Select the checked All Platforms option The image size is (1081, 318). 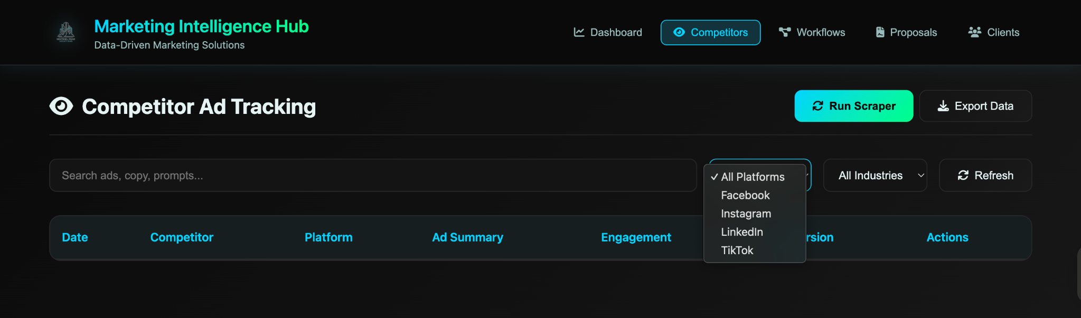pyautogui.click(x=753, y=177)
